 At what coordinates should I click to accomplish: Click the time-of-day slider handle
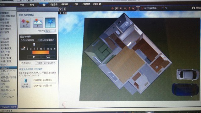click(34, 45)
